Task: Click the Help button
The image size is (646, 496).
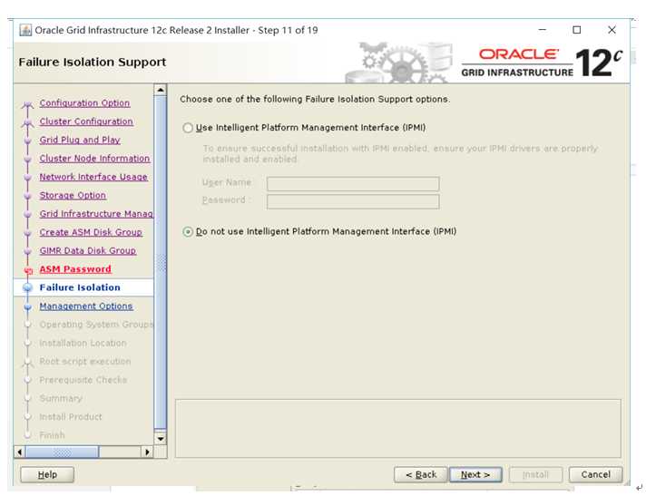Action: click(x=47, y=474)
